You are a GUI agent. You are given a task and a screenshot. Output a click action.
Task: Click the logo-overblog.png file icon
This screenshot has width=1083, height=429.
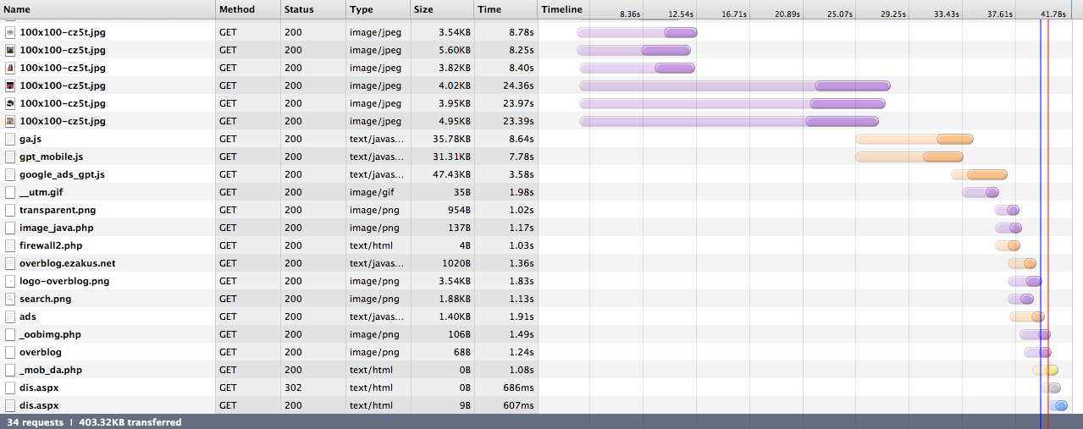[x=10, y=281]
